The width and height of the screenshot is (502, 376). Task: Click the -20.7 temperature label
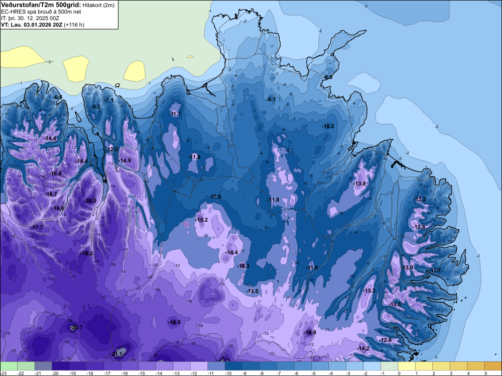tap(76, 327)
